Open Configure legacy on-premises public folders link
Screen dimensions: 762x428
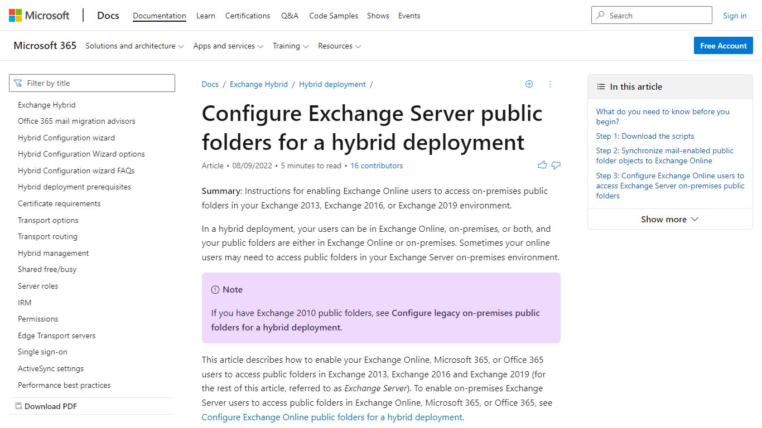pyautogui.click(x=375, y=320)
